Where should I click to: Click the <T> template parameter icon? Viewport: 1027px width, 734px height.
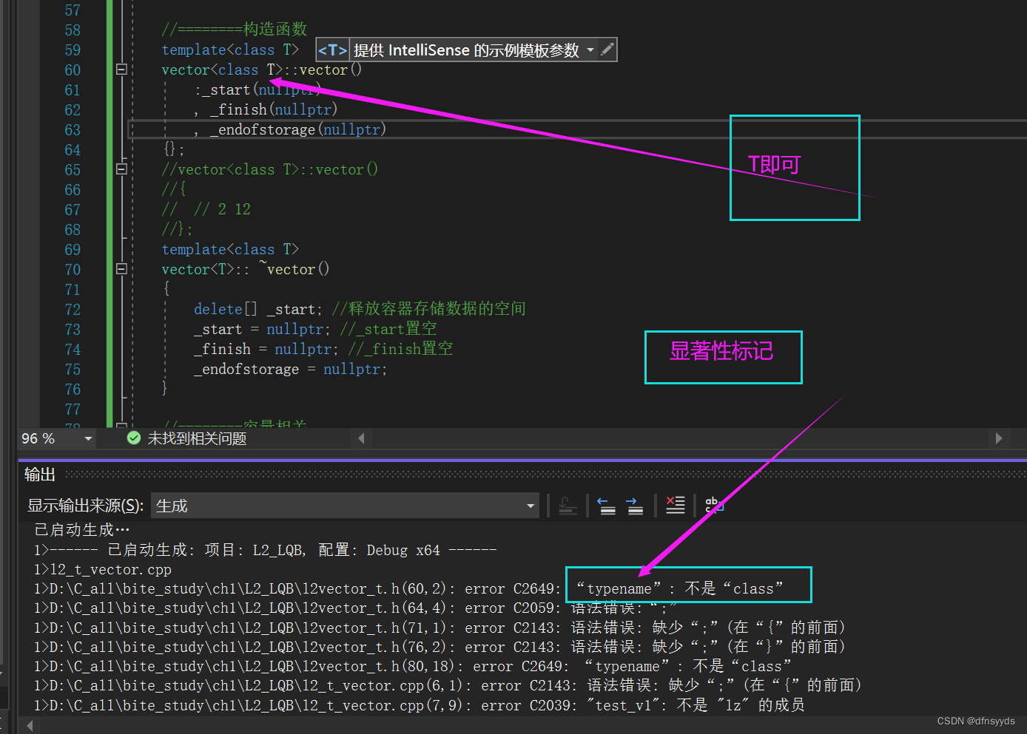[332, 50]
